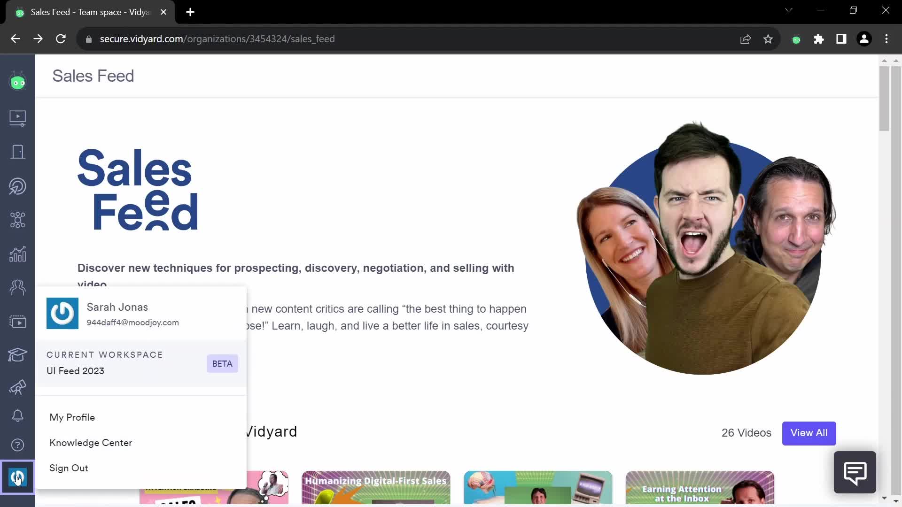View the site security lock icon
902x507 pixels.
[89, 39]
